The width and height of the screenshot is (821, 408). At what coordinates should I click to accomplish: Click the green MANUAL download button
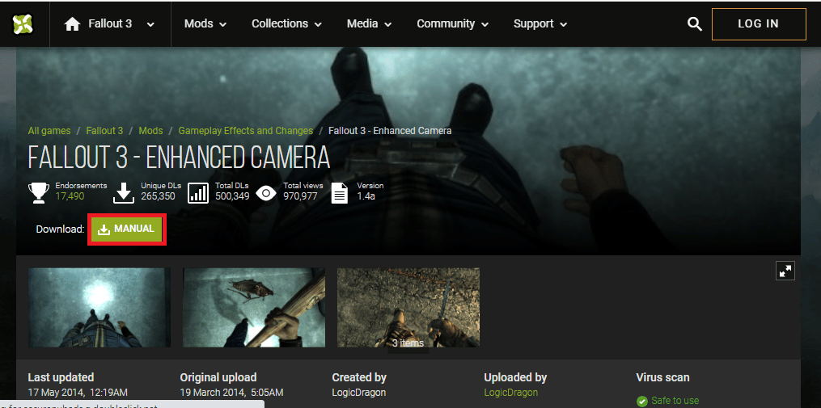coord(127,229)
